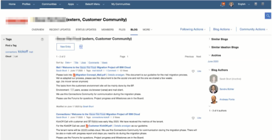Open Andreas Ponte's author photo

(x=214, y=100)
